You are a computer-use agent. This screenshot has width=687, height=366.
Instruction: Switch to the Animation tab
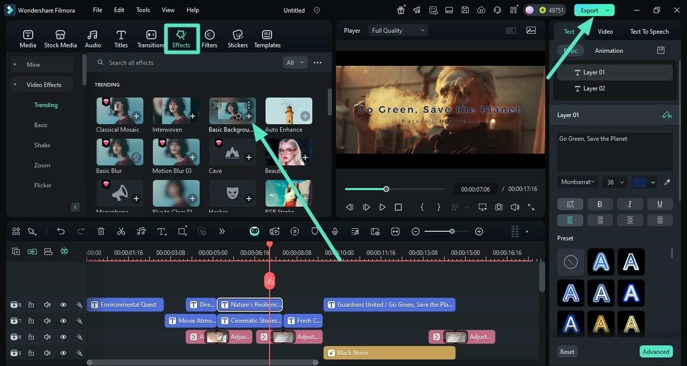pos(609,51)
